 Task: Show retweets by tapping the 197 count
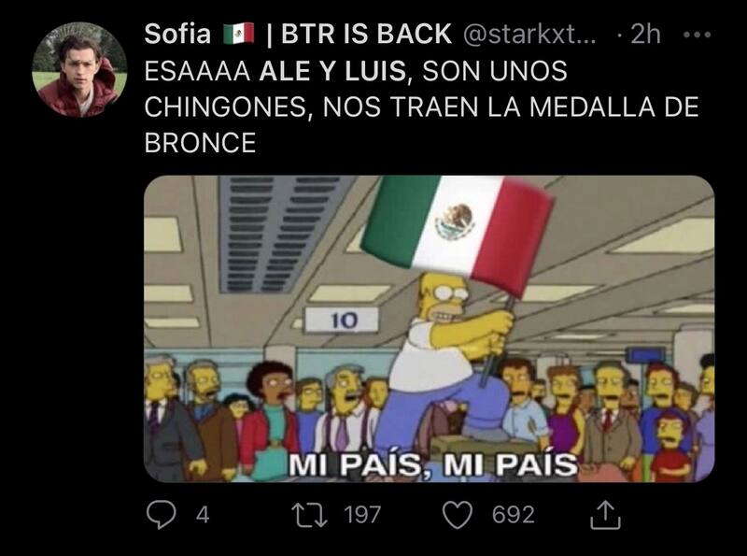[363, 516]
